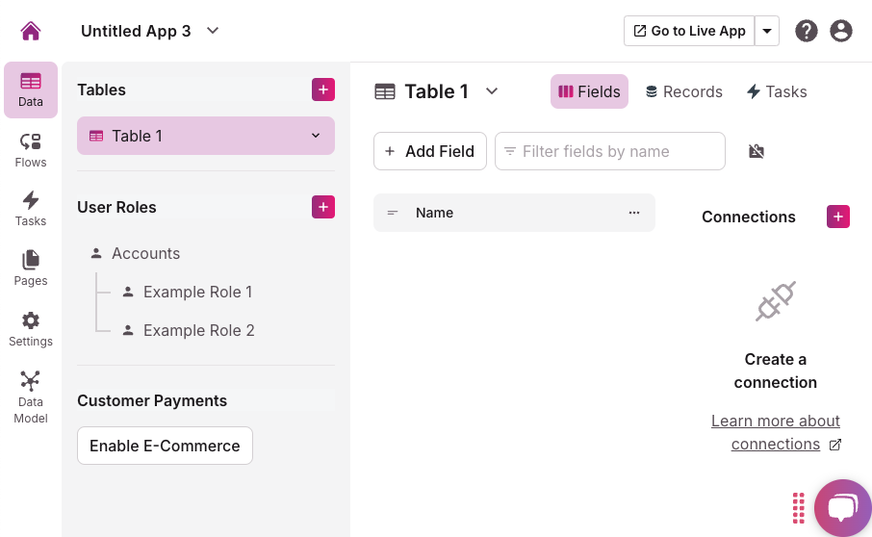Open the Flows section in sidebar
Viewport: 872px width, 537px height.
(x=31, y=150)
